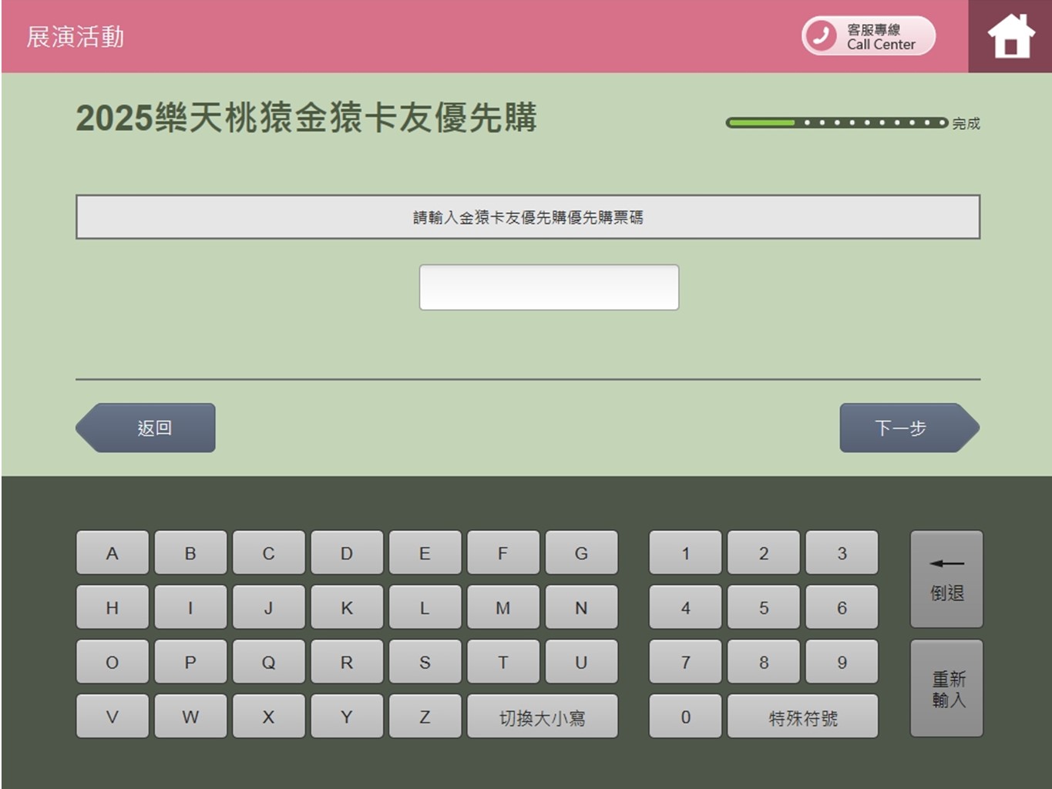Click the 請輸入金猿卡友優先購優先購票碼 instruction text
The image size is (1052, 789).
tap(528, 217)
